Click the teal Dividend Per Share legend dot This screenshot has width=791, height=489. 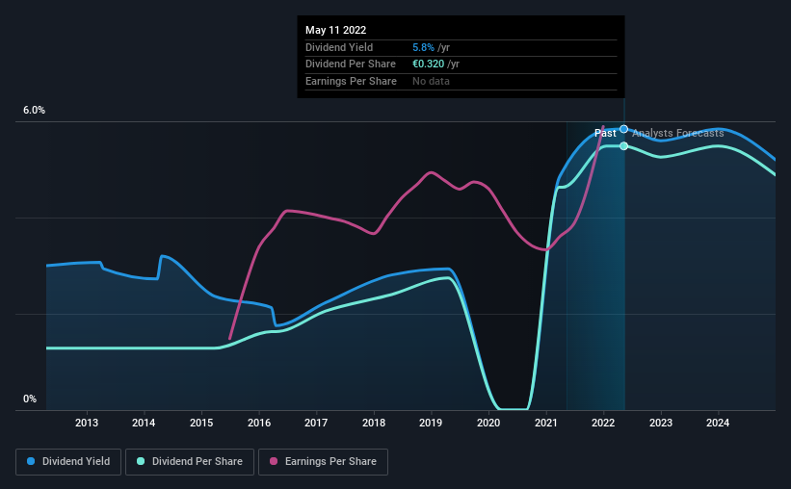(x=141, y=461)
